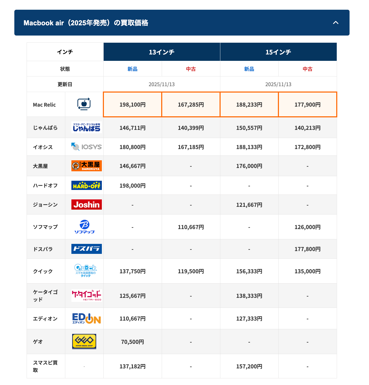The width and height of the screenshot is (369, 385).
Task: Click the ハードオフ store name
Action: click(45, 185)
